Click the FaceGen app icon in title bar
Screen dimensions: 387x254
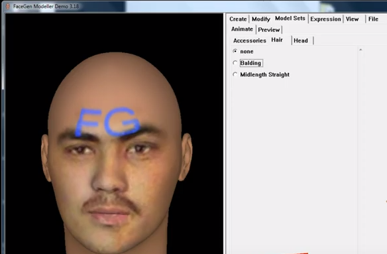[x=8, y=6]
